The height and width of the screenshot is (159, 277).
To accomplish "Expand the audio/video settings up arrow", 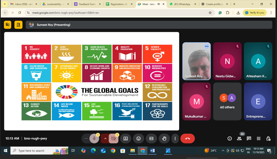I will click(x=105, y=138).
